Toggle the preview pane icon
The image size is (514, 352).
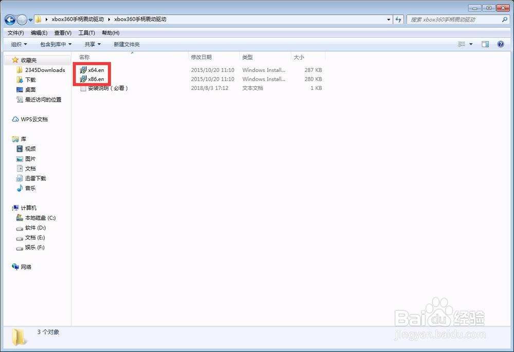[485, 44]
